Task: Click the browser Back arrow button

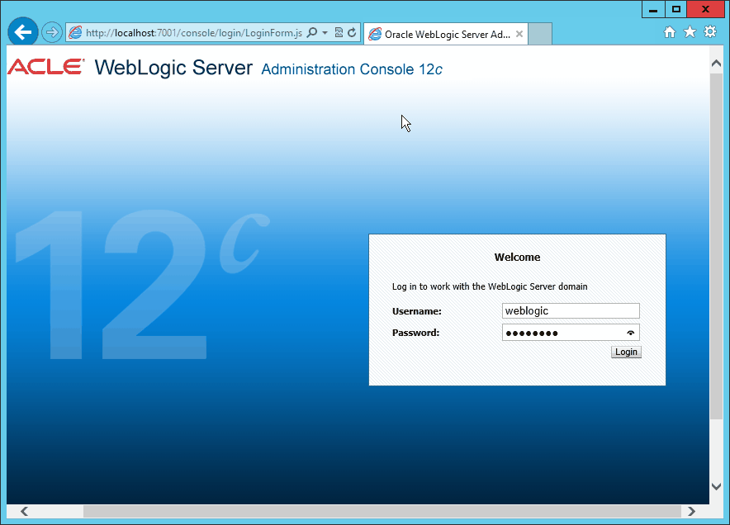Action: [x=23, y=32]
